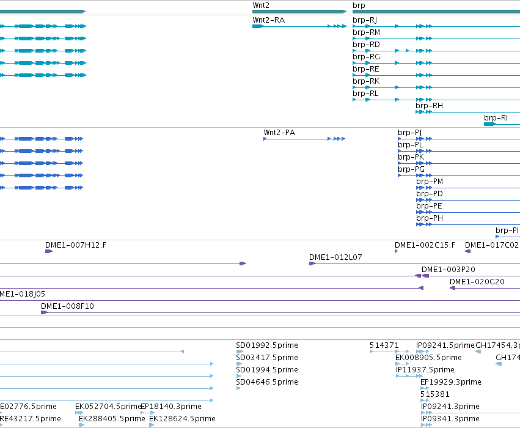Select the GH17454.3p EST label
The height and width of the screenshot is (428, 520).
tap(498, 345)
